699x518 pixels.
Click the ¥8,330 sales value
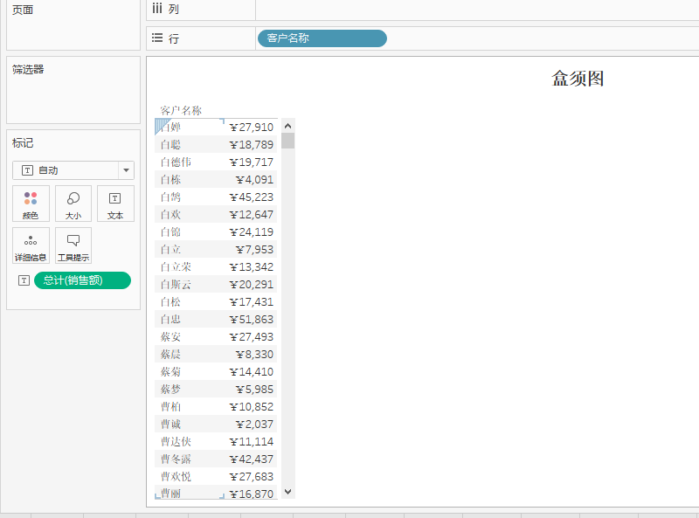tap(254, 355)
